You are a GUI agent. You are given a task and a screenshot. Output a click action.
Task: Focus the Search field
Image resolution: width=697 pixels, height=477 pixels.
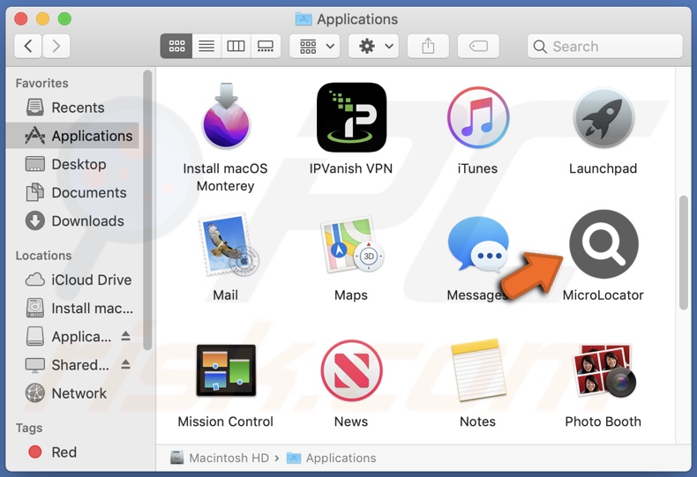point(604,46)
